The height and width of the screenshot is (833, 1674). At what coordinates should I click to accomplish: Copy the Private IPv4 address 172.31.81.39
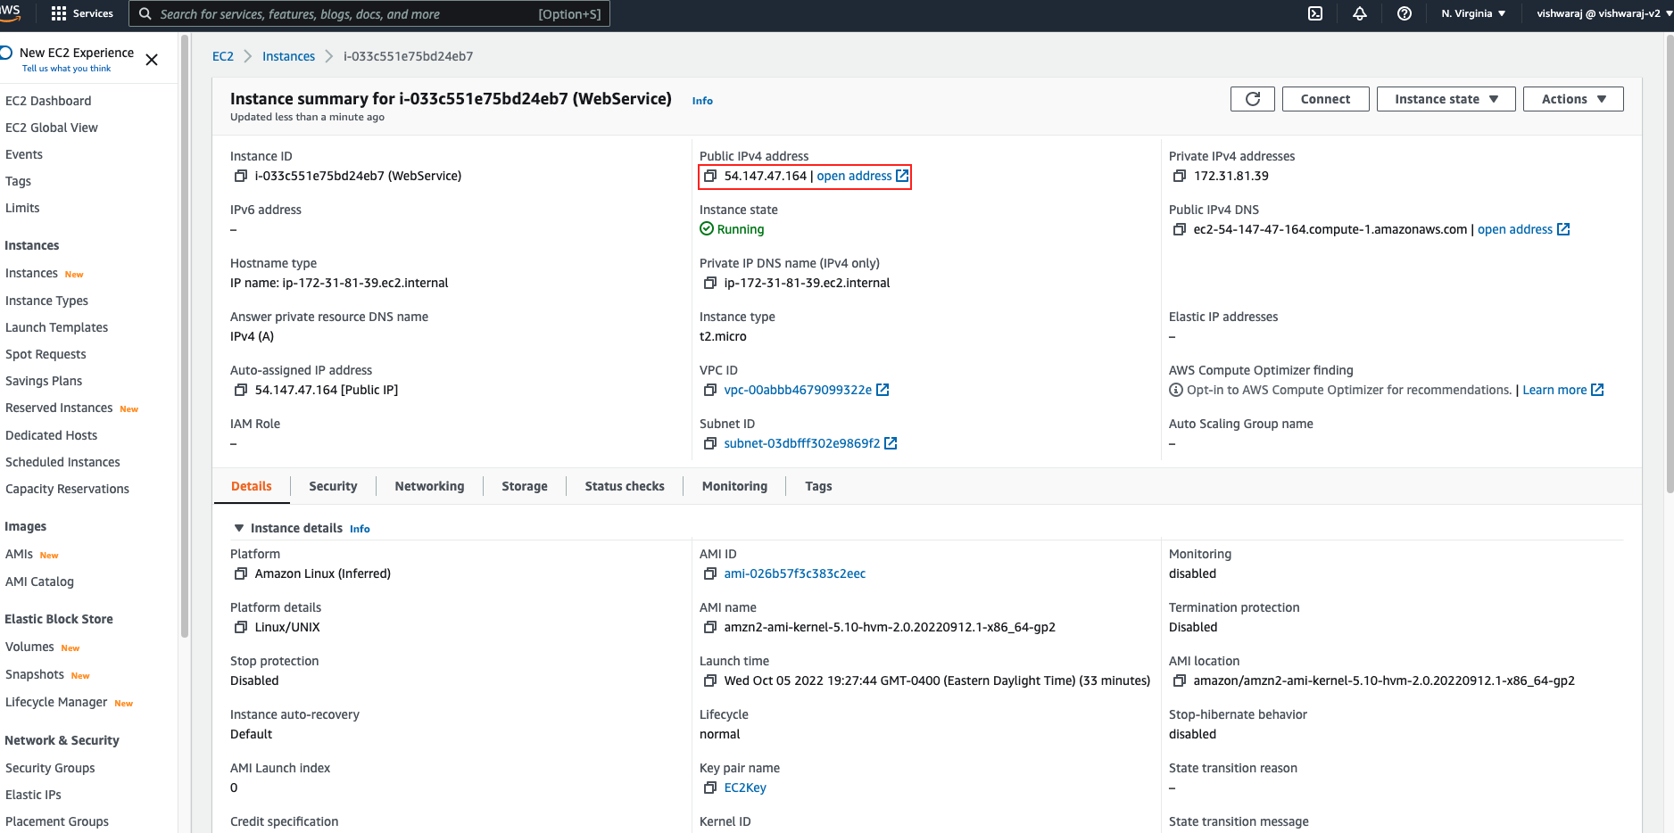tap(1180, 177)
